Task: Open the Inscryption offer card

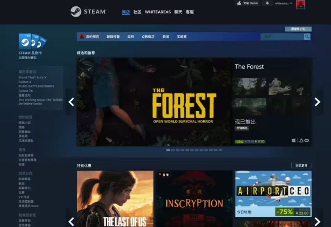Action: [x=194, y=199]
